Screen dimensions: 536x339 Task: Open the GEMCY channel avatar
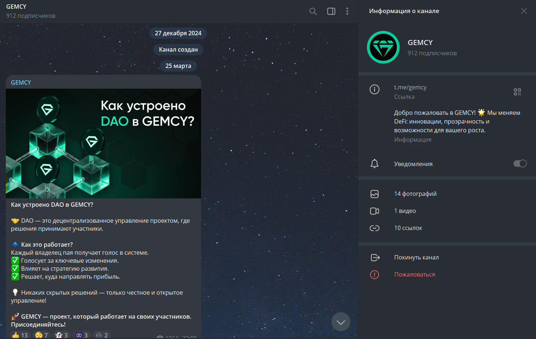coord(383,47)
